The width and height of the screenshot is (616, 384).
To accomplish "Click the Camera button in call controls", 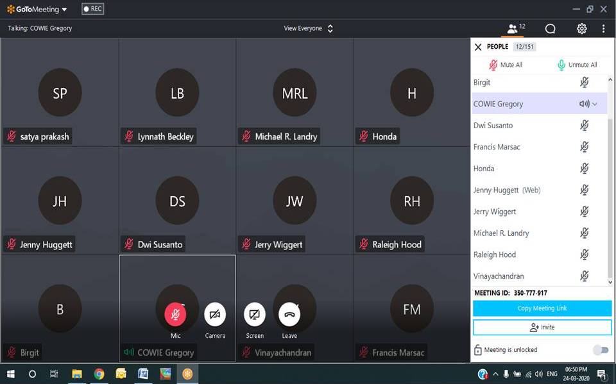I will click(x=215, y=314).
